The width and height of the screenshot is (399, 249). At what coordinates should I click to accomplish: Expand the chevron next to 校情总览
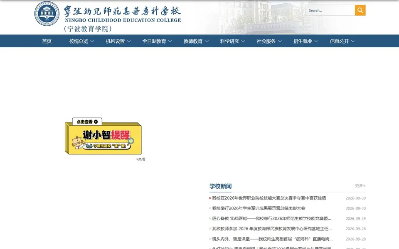(92, 41)
